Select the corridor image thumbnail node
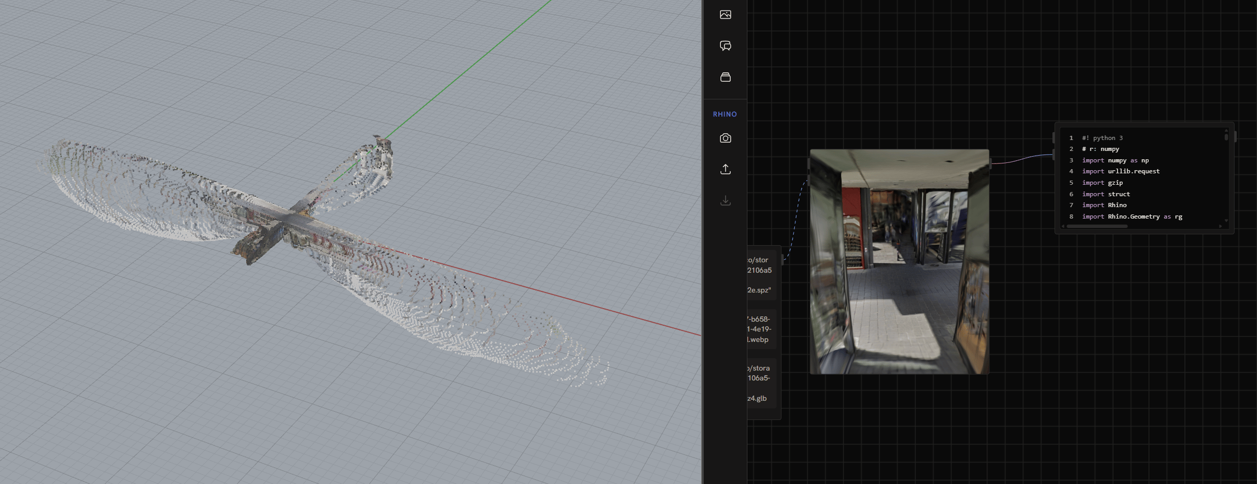This screenshot has height=484, width=1257. [899, 262]
